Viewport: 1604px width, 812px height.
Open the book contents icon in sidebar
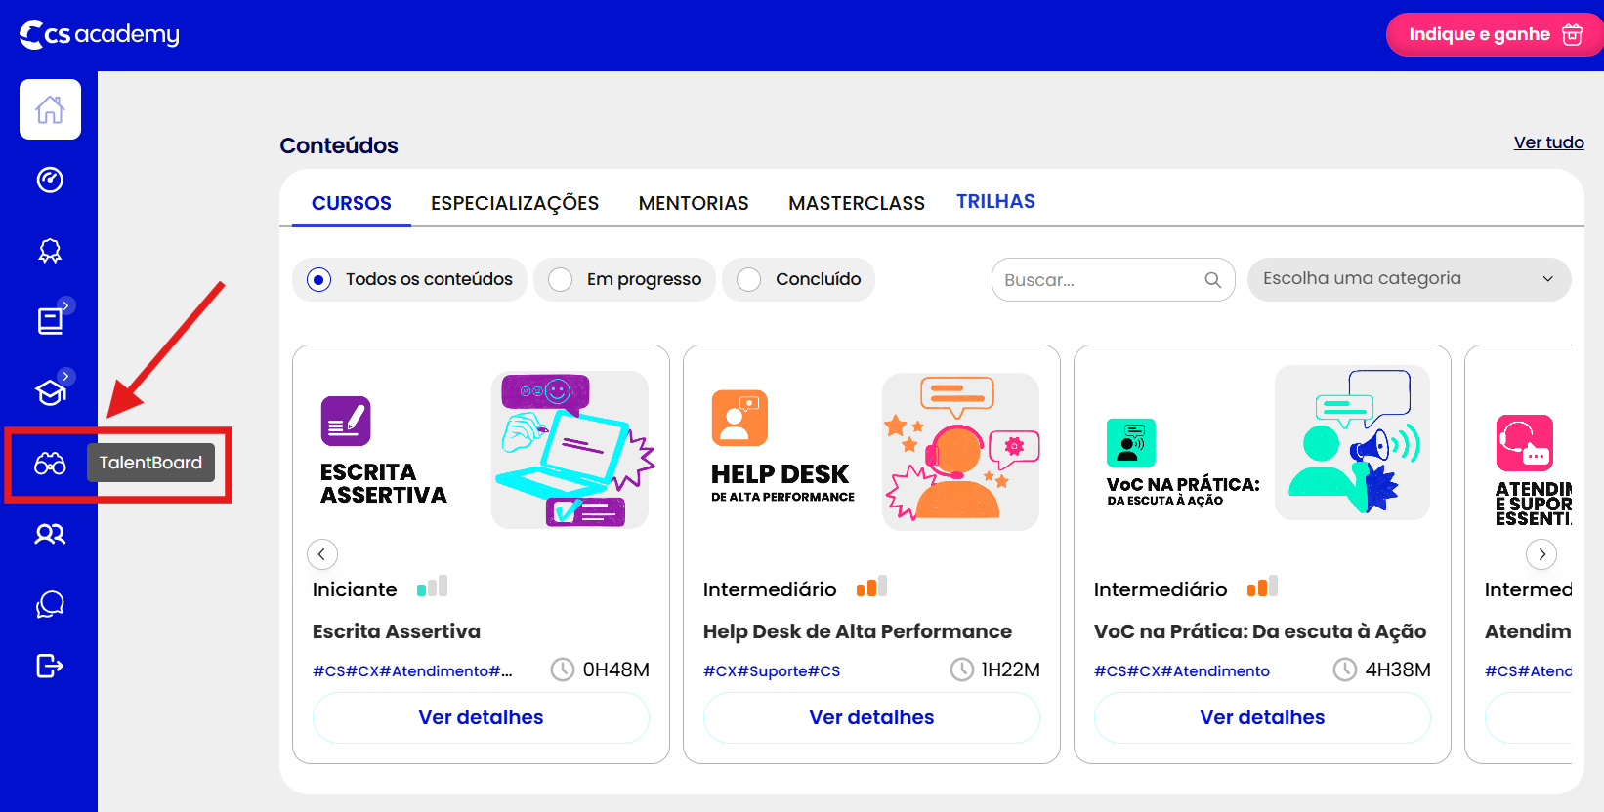[50, 321]
